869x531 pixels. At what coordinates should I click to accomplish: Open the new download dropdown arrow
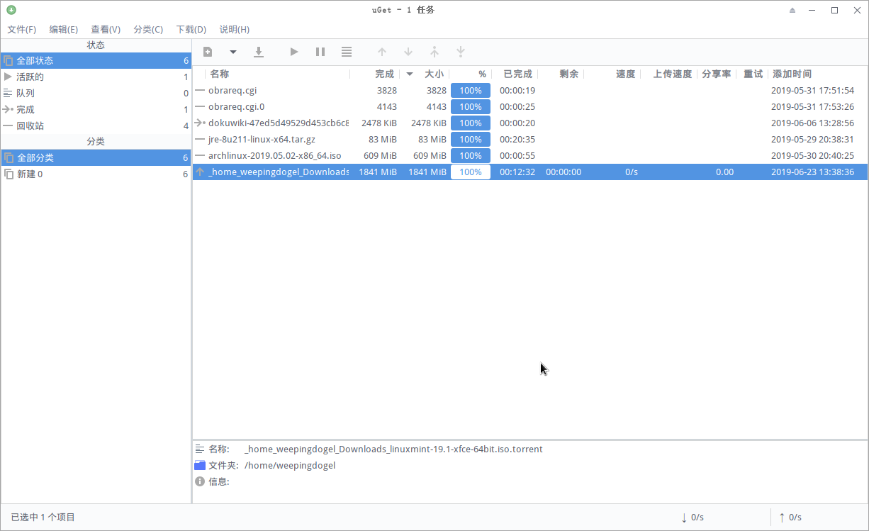tap(232, 51)
